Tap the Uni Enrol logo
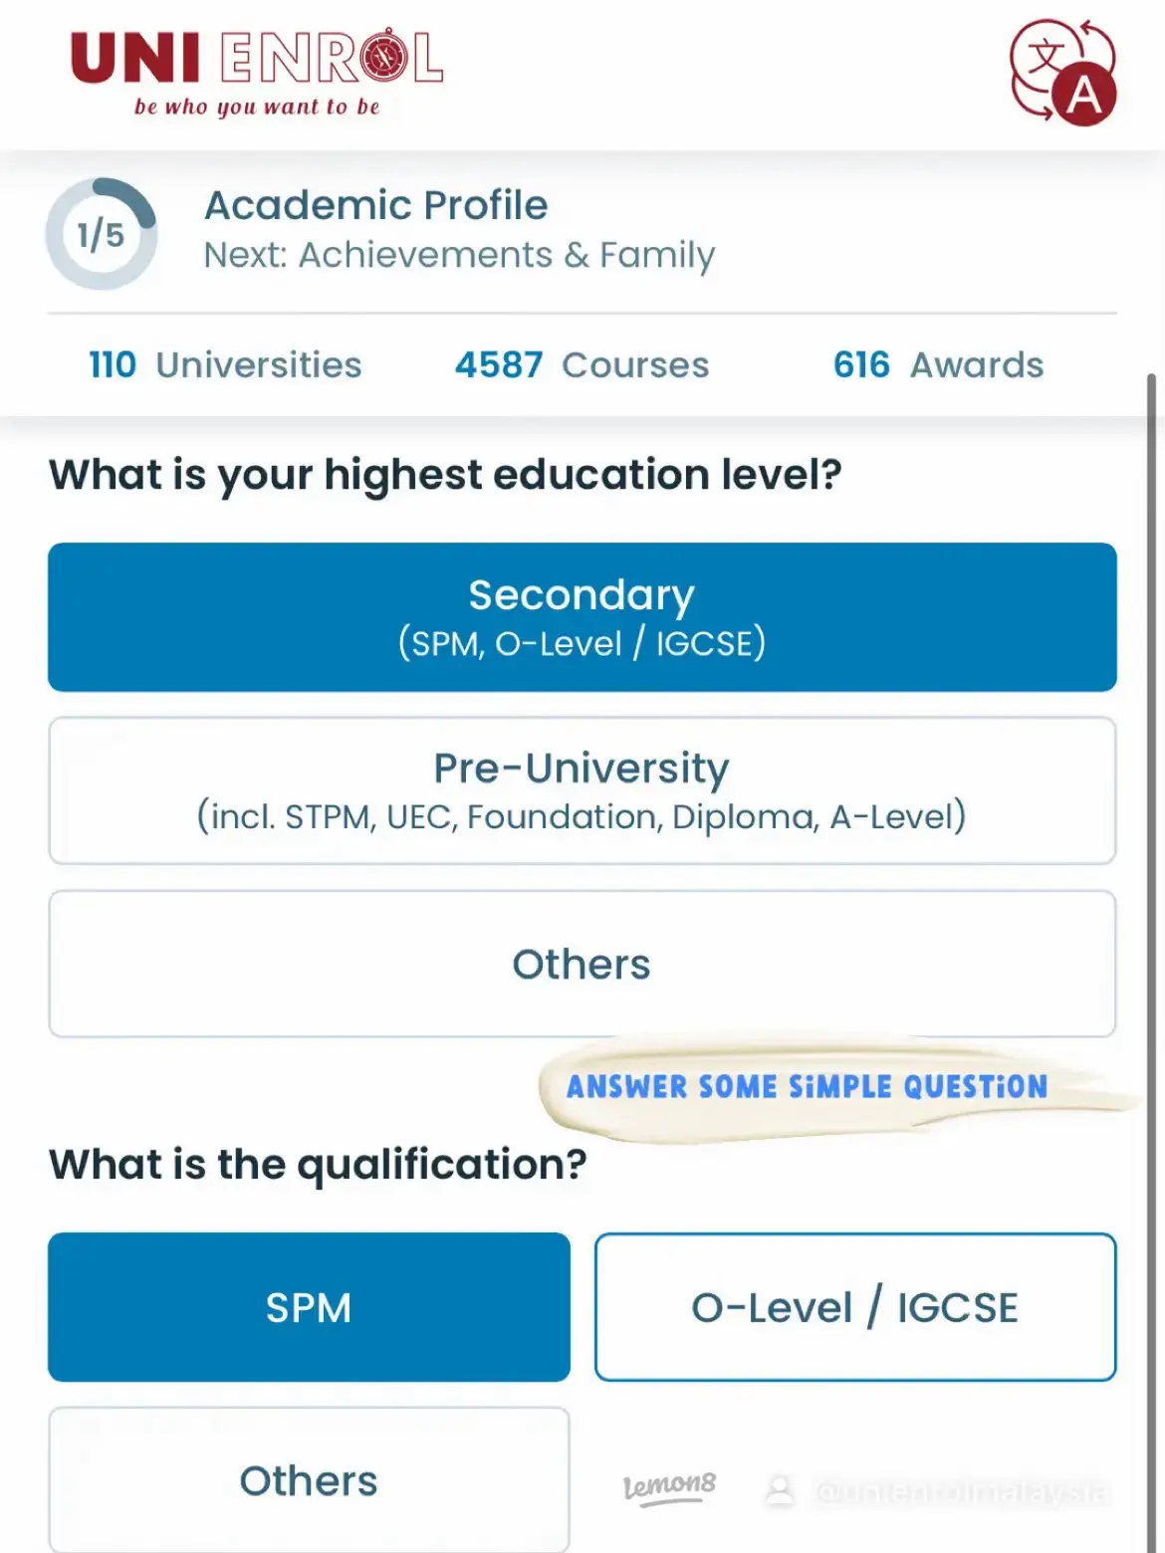This screenshot has height=1553, width=1165. pos(257,74)
